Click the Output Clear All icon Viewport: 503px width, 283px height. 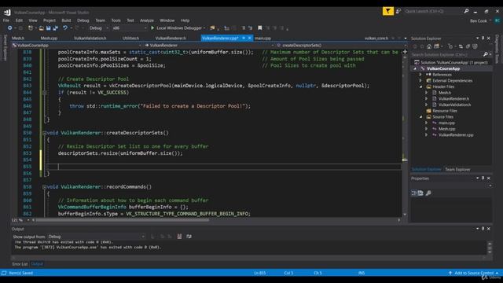point(179,237)
